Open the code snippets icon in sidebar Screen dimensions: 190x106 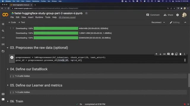(3, 38)
